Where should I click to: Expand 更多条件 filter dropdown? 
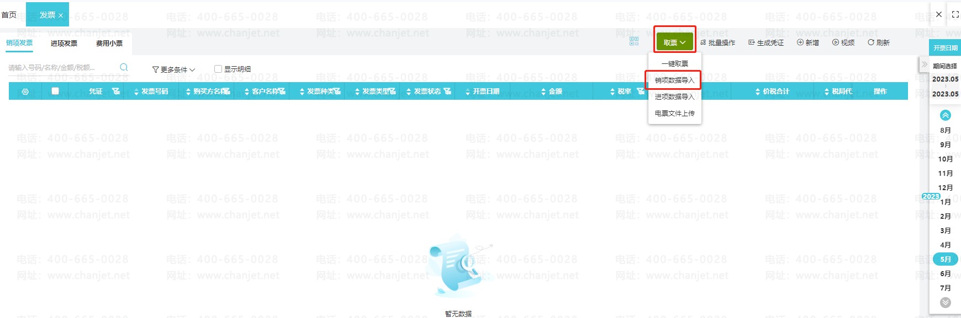coord(173,69)
